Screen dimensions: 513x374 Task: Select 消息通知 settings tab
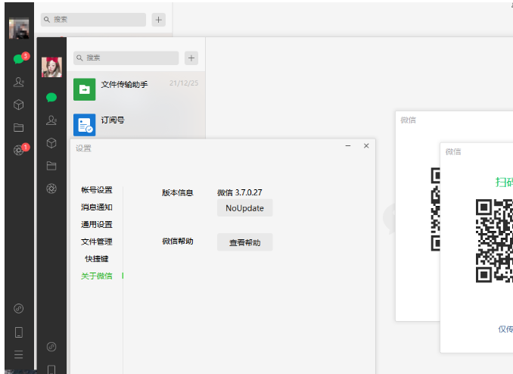97,207
